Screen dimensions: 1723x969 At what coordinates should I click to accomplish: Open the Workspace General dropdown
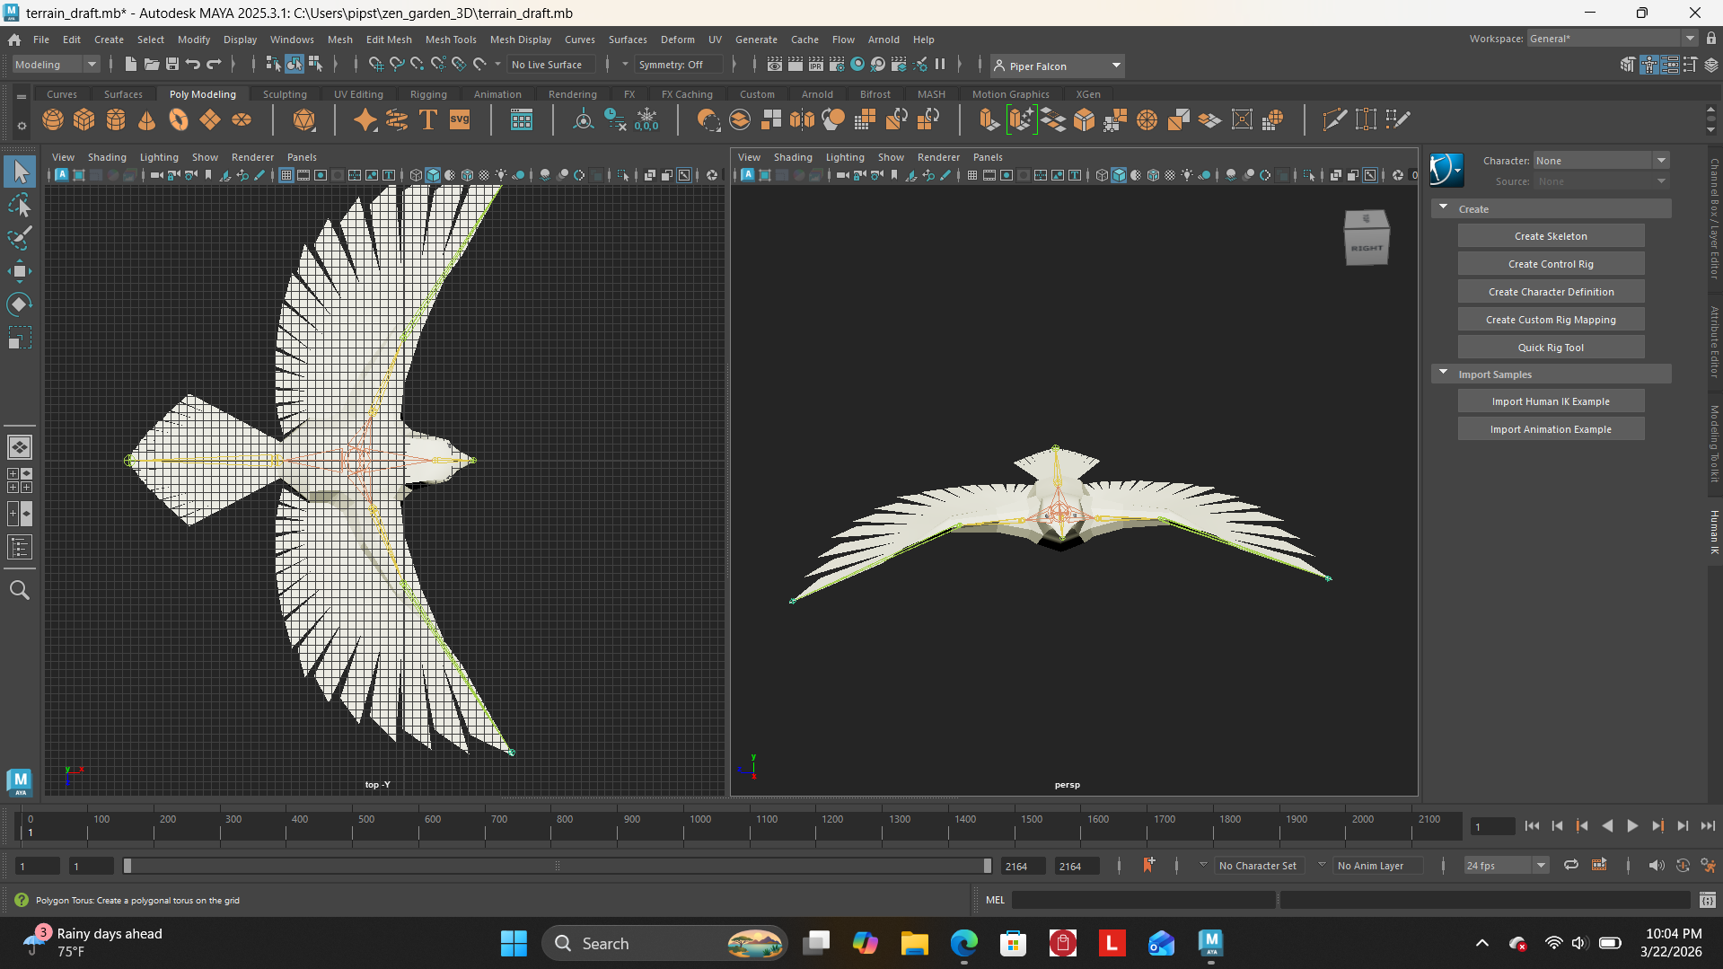pyautogui.click(x=1612, y=39)
